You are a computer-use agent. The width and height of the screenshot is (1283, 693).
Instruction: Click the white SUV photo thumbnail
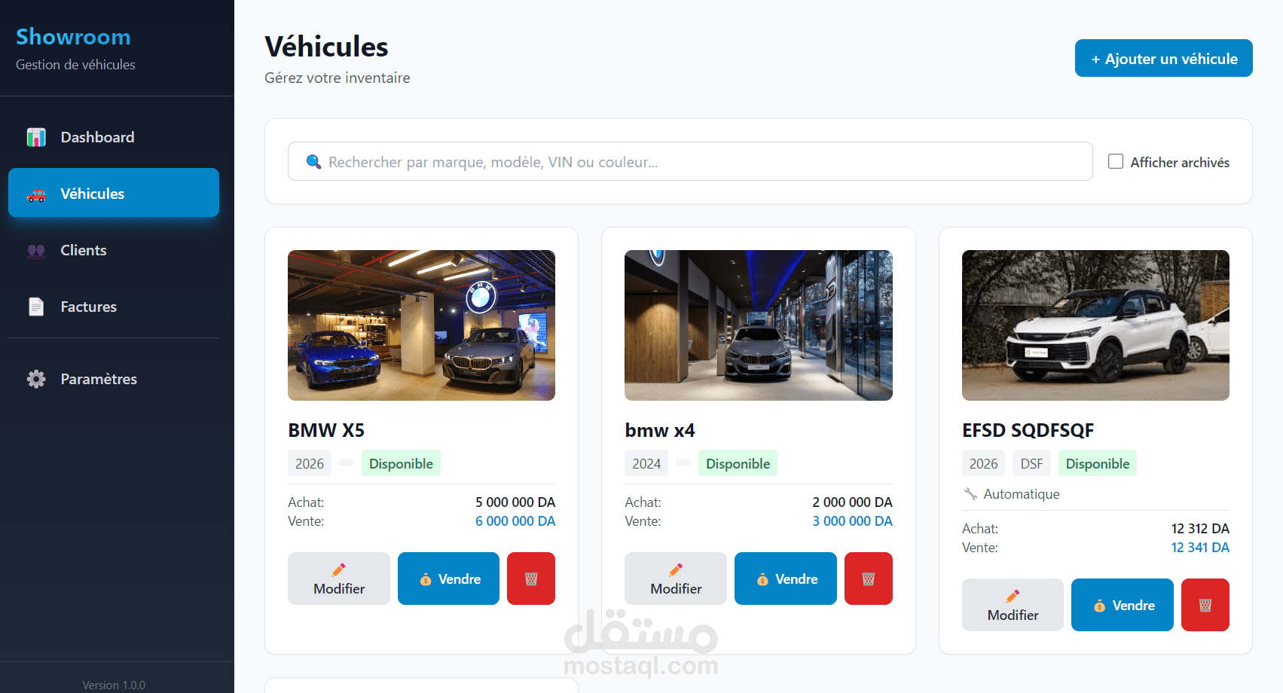point(1095,325)
